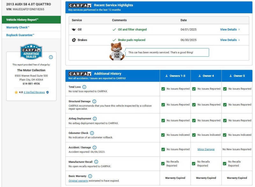255x187 pixels.
Task: Click Total Loss checkmark under Owners 1-3
Action: click(x=163, y=89)
